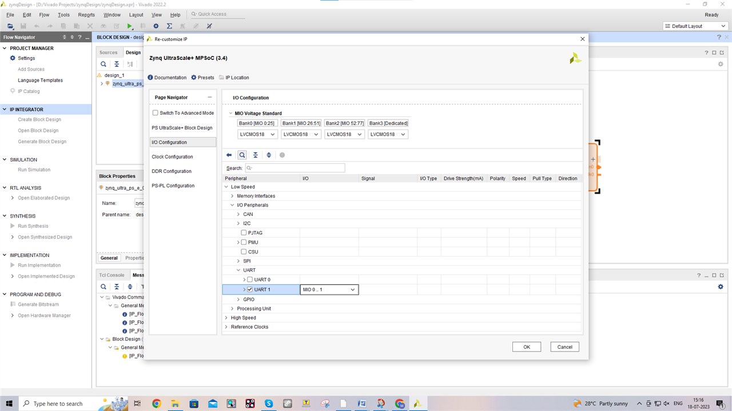The height and width of the screenshot is (411, 732).
Task: Open Bank3 Dedicated voltage dropdown
Action: coord(388,134)
